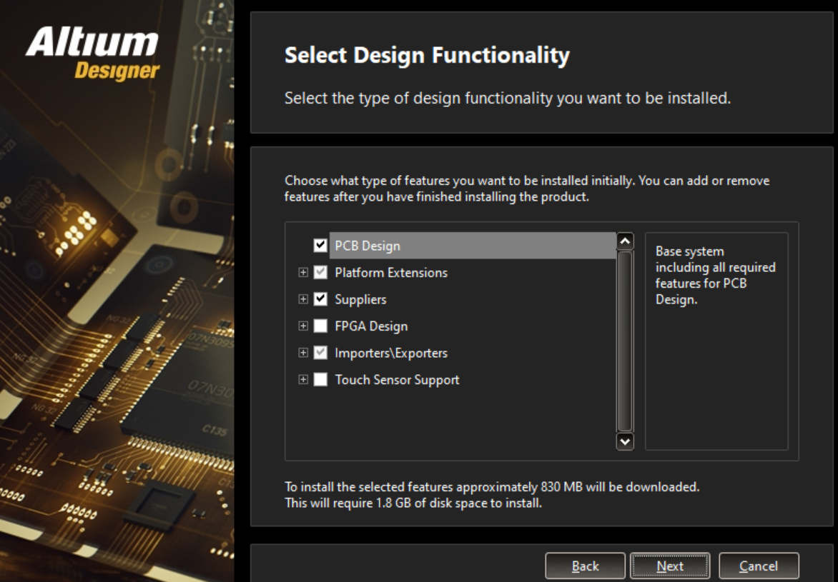Click the 'Choose what type of features' instruction text
The width and height of the screenshot is (838, 582).
[527, 189]
